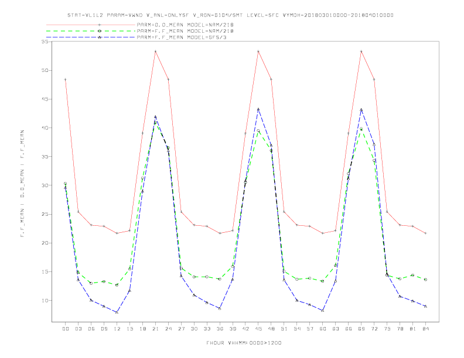Click the red line peak marker at hour 21

click(x=155, y=51)
